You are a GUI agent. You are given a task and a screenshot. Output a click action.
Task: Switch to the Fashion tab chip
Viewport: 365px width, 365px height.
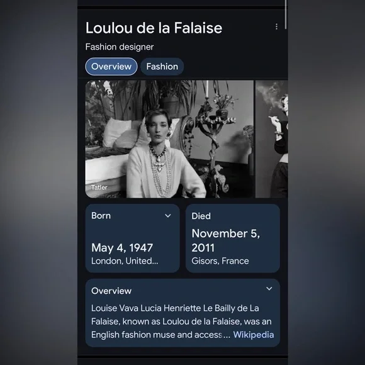(x=162, y=67)
